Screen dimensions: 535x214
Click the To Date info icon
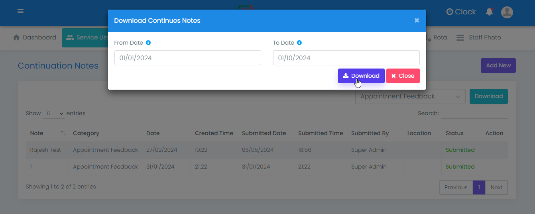click(299, 43)
